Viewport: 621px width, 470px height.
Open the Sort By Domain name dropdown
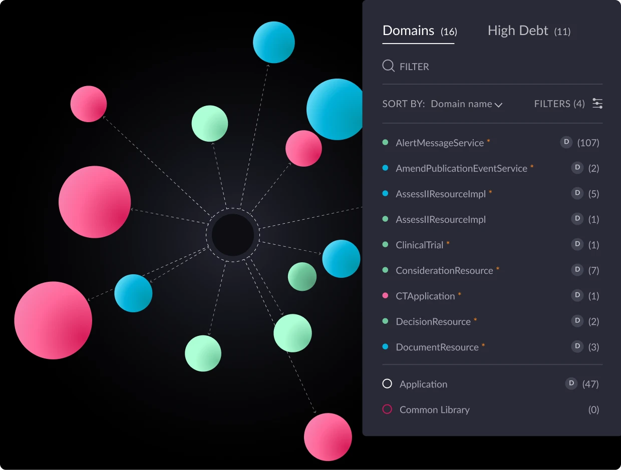pyautogui.click(x=466, y=104)
